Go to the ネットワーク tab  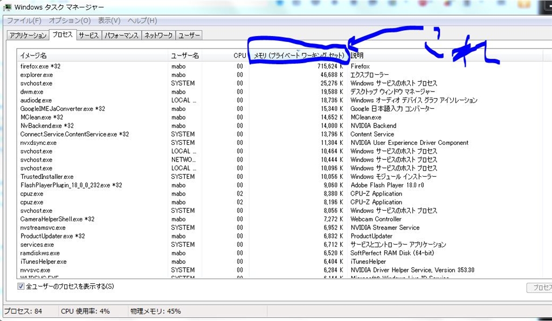(x=158, y=35)
